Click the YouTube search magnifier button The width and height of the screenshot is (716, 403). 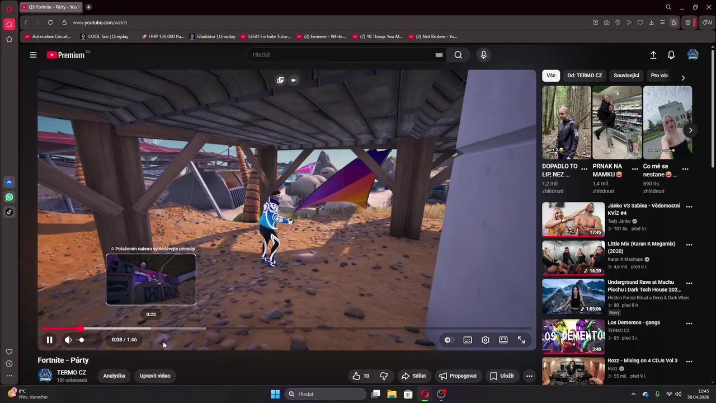click(459, 55)
